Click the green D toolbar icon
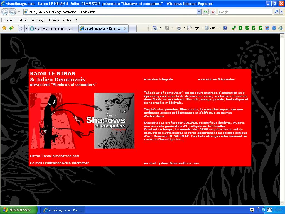Image resolution: width=285 pixels, height=214 pixels. pos(240,28)
